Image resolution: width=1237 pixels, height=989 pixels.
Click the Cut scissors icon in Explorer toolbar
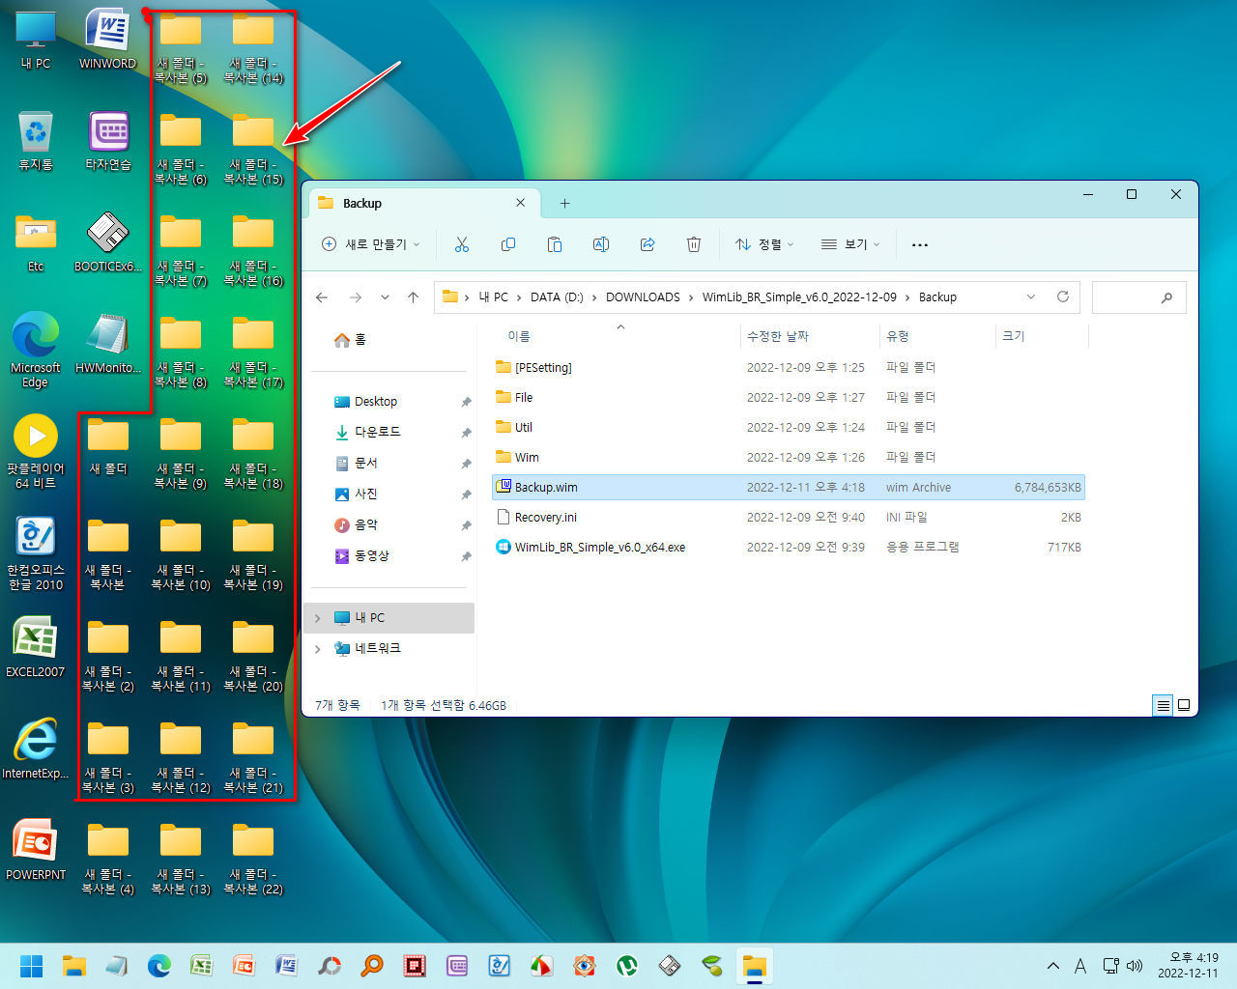pyautogui.click(x=461, y=244)
